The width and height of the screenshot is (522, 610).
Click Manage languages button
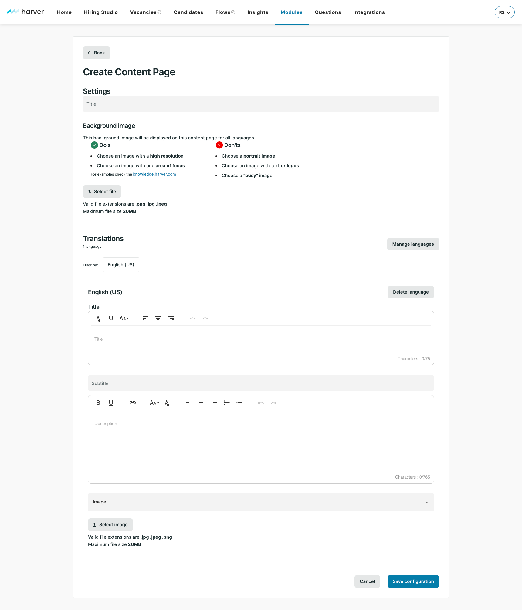click(x=413, y=244)
